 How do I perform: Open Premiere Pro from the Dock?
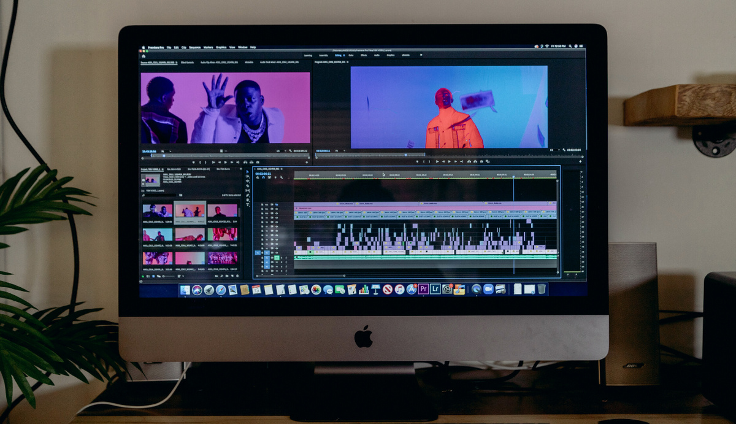423,289
